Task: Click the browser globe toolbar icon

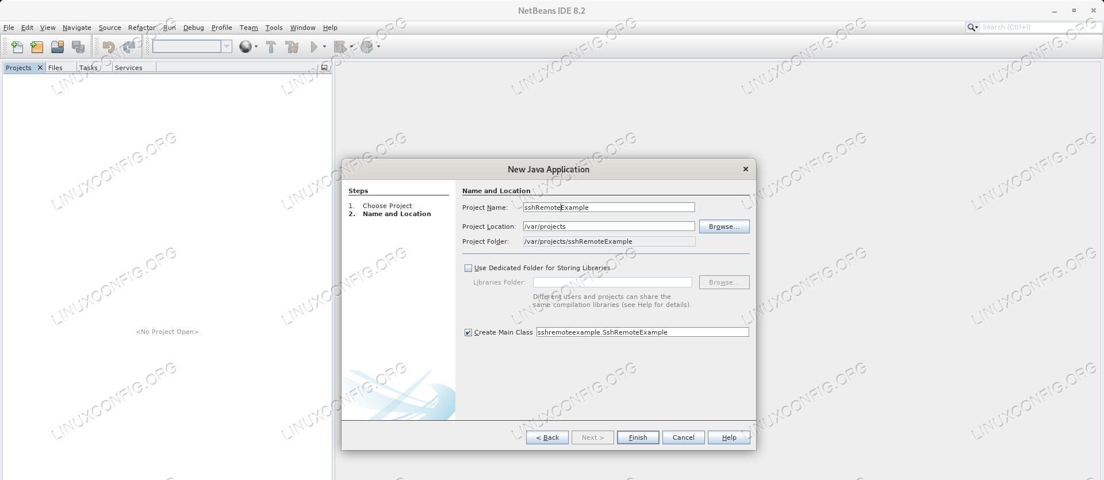Action: [246, 47]
